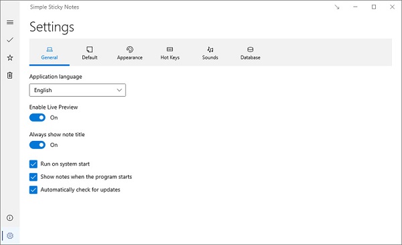Open the trash bin icon
402x245 pixels.
tap(10, 75)
